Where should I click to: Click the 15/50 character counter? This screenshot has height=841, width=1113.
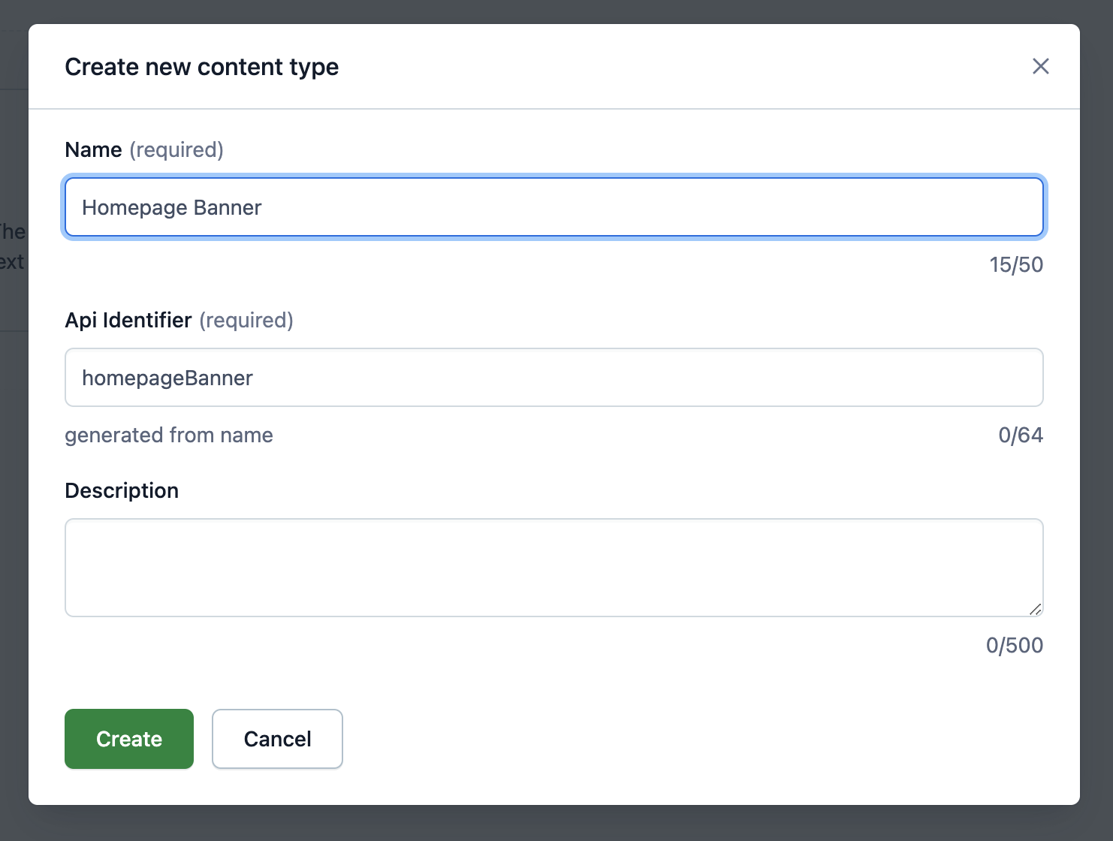[x=1015, y=265]
